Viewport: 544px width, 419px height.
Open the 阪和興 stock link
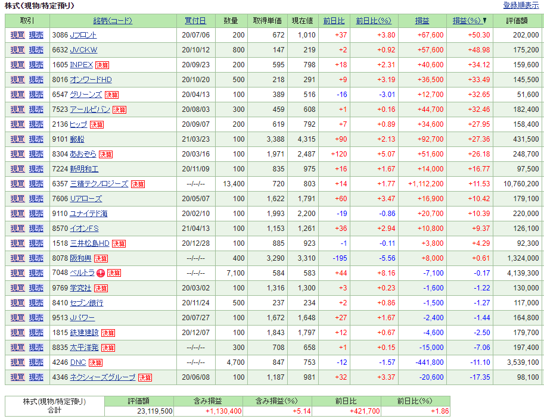(x=80, y=258)
